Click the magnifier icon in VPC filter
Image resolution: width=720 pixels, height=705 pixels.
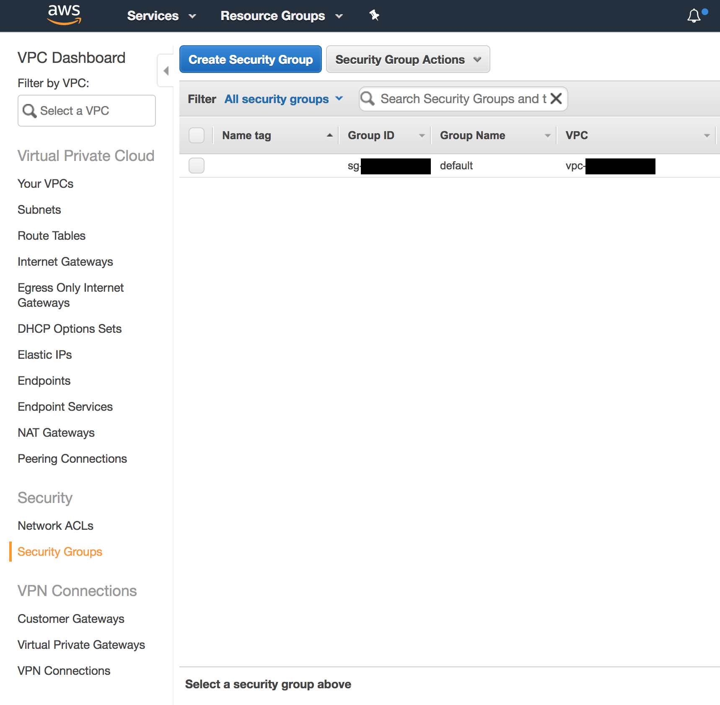coord(29,111)
